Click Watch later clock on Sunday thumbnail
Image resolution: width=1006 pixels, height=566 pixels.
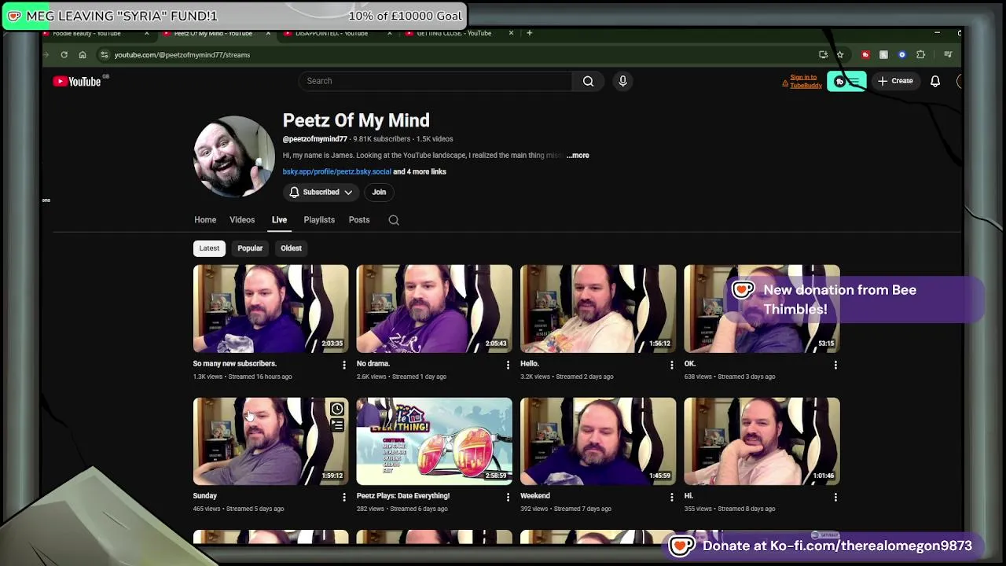tap(337, 409)
